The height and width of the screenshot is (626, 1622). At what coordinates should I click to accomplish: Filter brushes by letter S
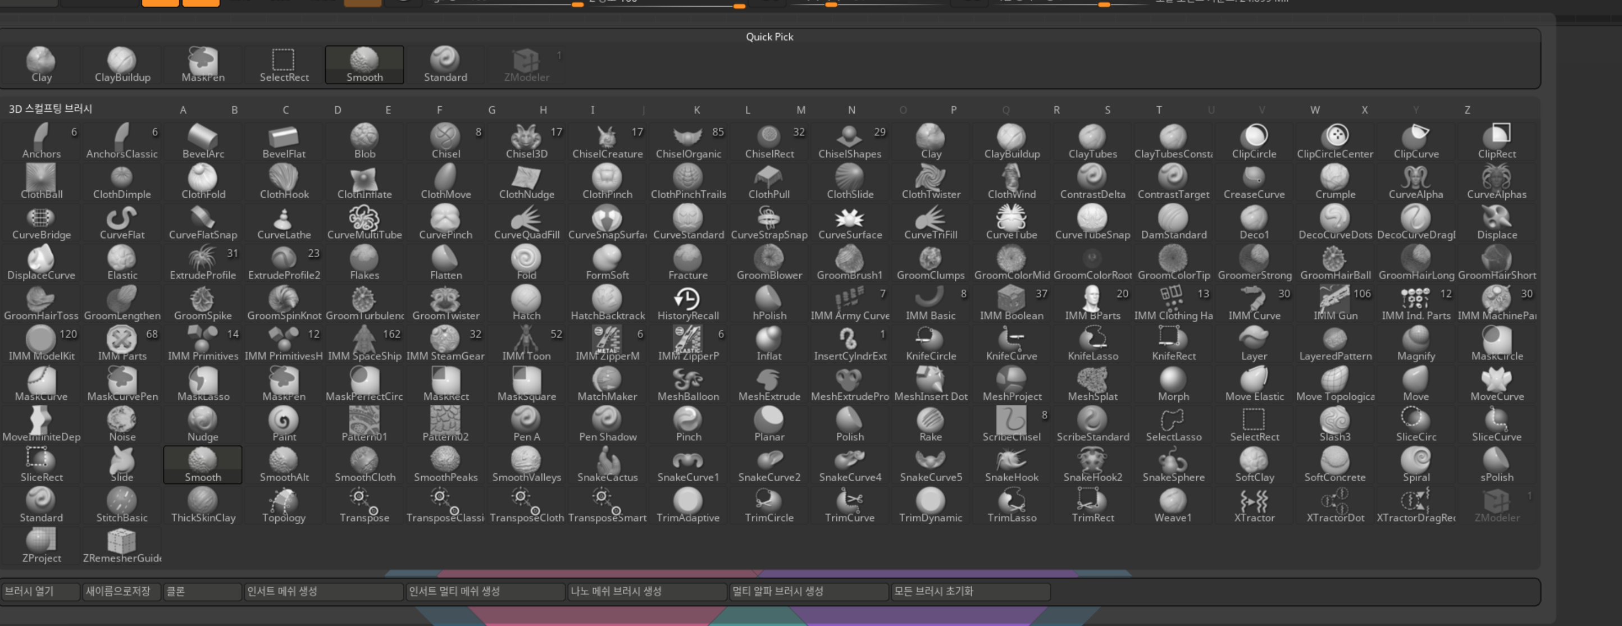[x=1107, y=109]
